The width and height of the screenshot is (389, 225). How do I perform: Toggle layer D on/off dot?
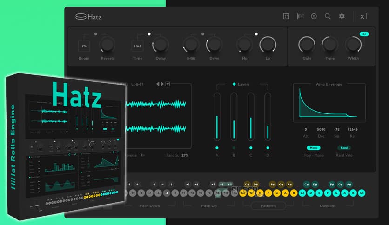(268, 148)
